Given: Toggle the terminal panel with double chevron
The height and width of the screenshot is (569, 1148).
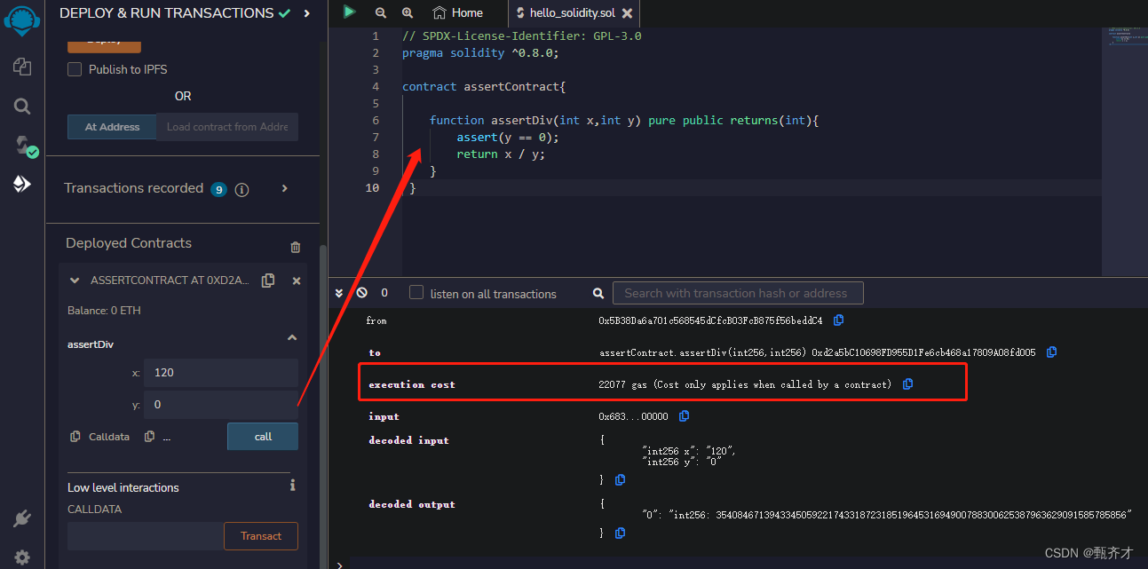Looking at the screenshot, I should pyautogui.click(x=339, y=293).
